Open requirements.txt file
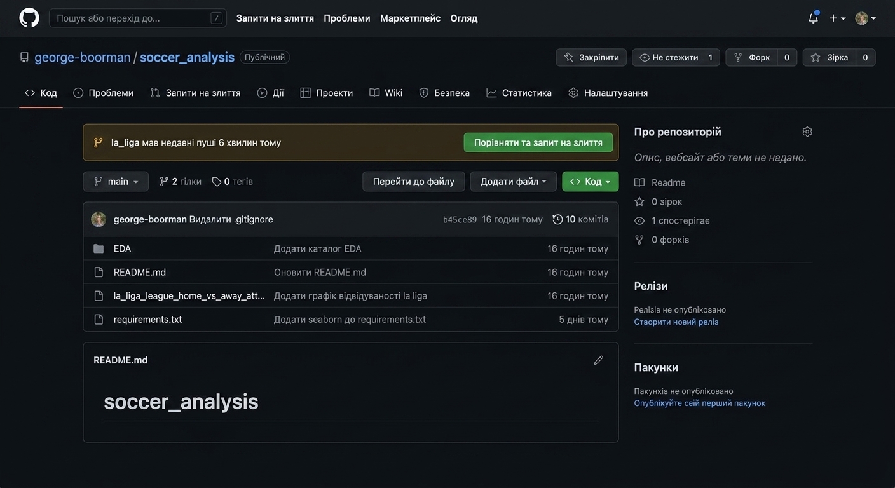Viewport: 895px width, 488px height. [147, 319]
